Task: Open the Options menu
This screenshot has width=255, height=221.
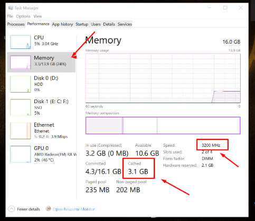Action: pos(23,16)
